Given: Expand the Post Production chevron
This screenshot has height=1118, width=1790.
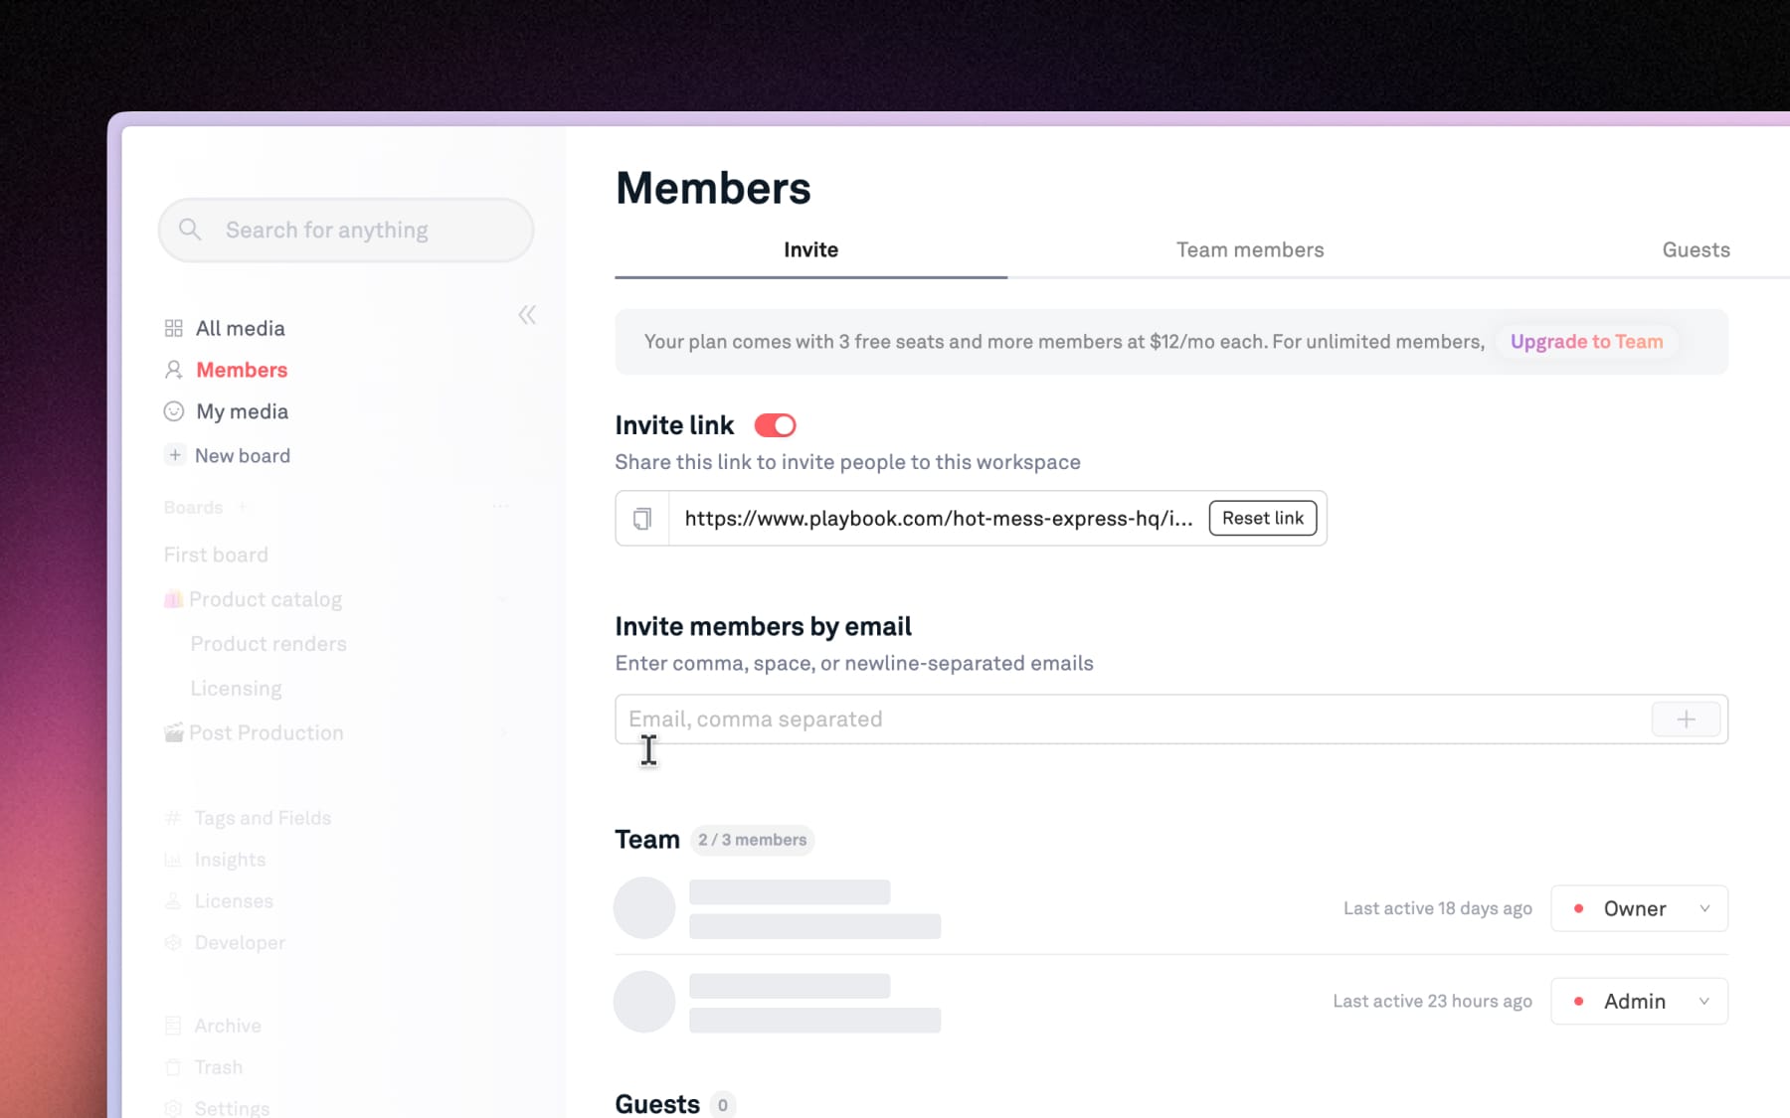Looking at the screenshot, I should pyautogui.click(x=503, y=732).
